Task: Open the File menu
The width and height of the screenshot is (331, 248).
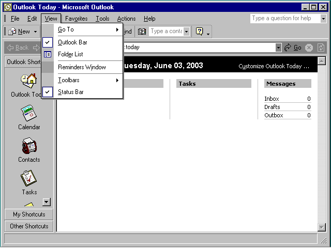Action: click(x=15, y=19)
